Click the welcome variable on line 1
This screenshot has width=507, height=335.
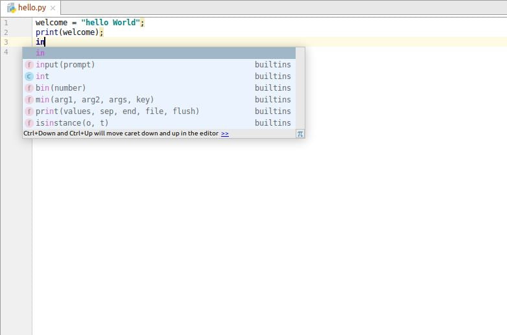point(51,23)
